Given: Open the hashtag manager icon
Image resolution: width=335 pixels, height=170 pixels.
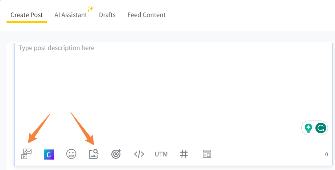Looking at the screenshot, I should [x=184, y=154].
